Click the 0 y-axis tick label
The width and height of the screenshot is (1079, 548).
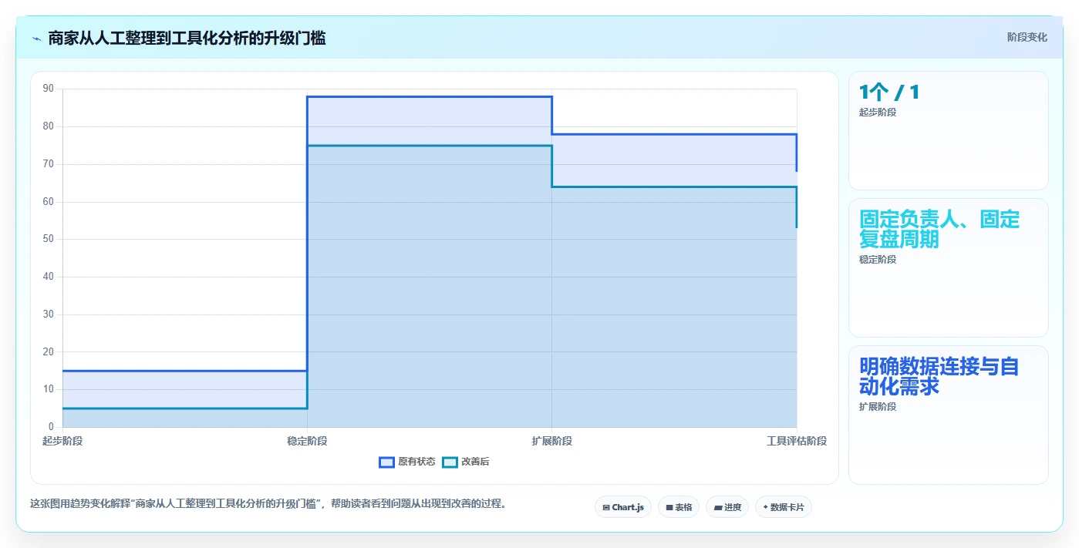(51, 427)
